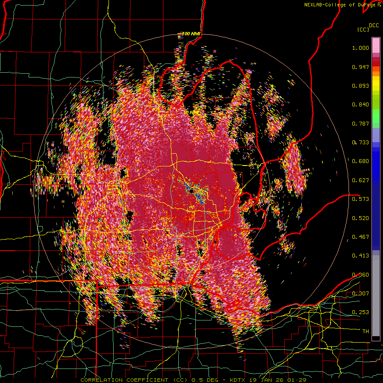Click the 0.253 scale value
This screenshot has width=383, height=383.
point(360,312)
